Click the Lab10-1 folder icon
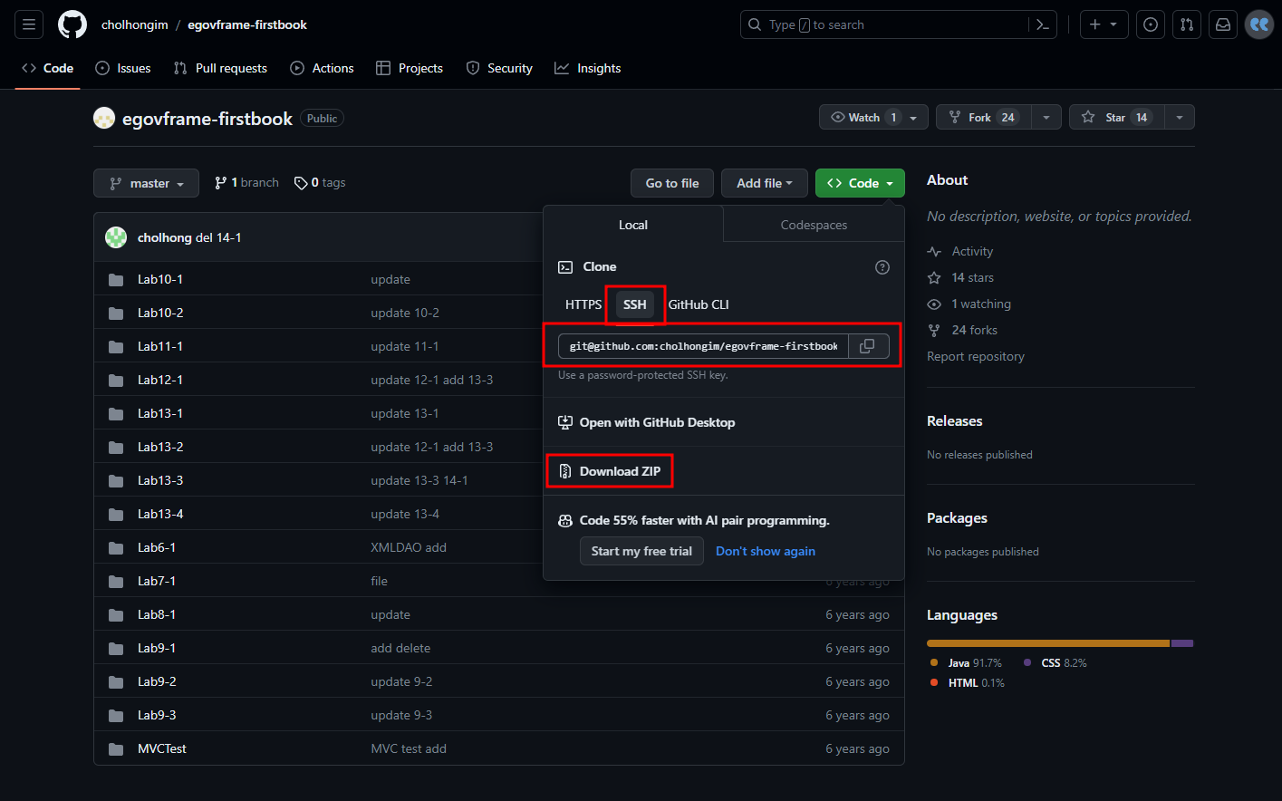The width and height of the screenshot is (1282, 801). coord(116,279)
